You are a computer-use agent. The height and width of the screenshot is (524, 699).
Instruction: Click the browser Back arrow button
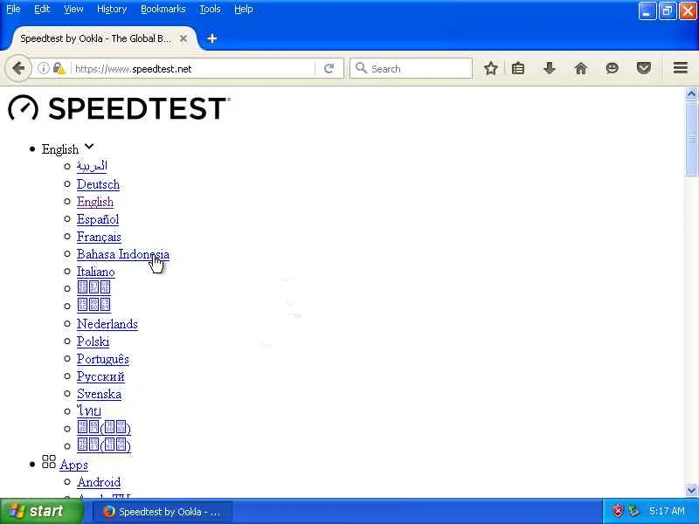[x=18, y=69]
